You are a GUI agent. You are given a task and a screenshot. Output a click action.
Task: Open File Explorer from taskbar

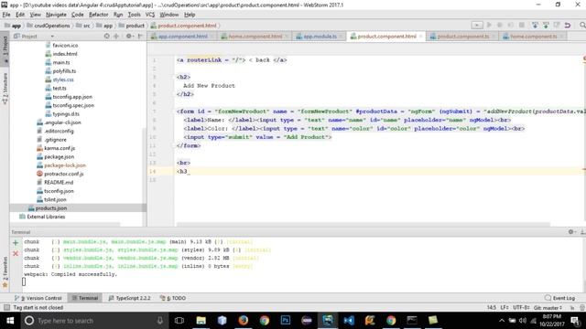[201, 321]
